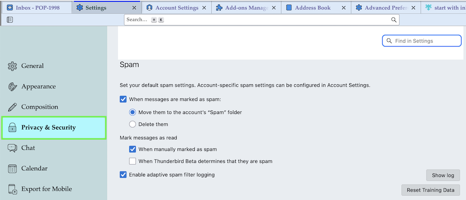Click the Appearance palette icon
Viewport: 466px width, 200px height.
click(x=12, y=86)
